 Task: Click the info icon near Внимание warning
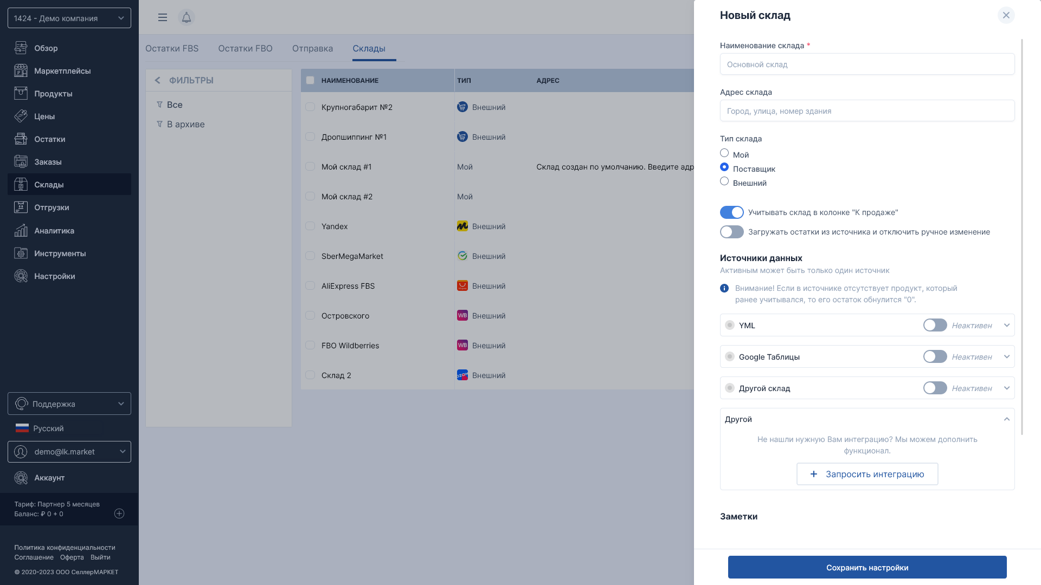point(724,288)
